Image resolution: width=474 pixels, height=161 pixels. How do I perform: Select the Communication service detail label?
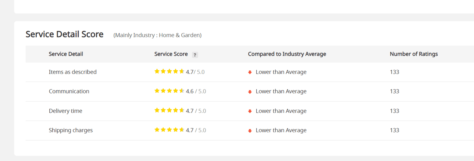(x=69, y=91)
